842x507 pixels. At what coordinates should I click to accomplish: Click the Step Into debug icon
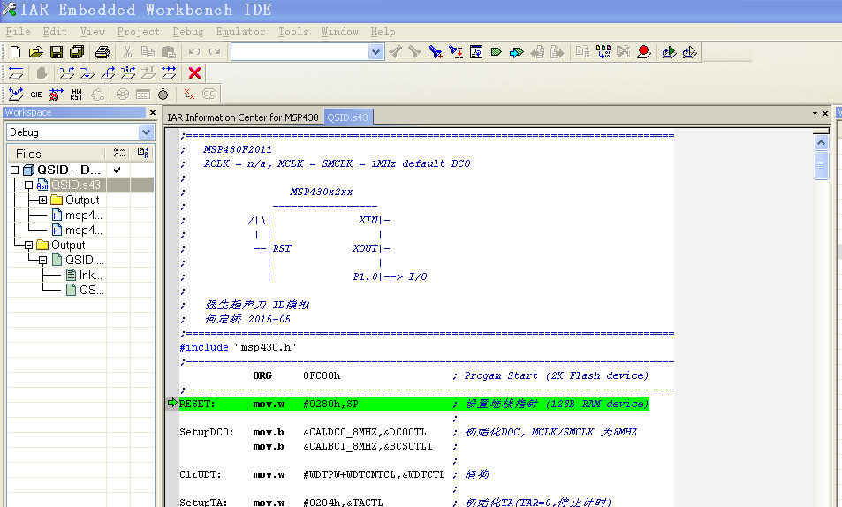tap(87, 73)
